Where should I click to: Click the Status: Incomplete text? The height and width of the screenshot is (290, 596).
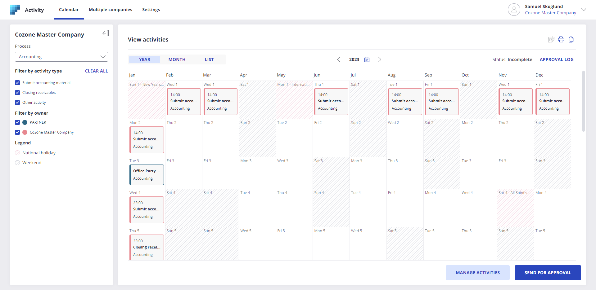coord(512,59)
